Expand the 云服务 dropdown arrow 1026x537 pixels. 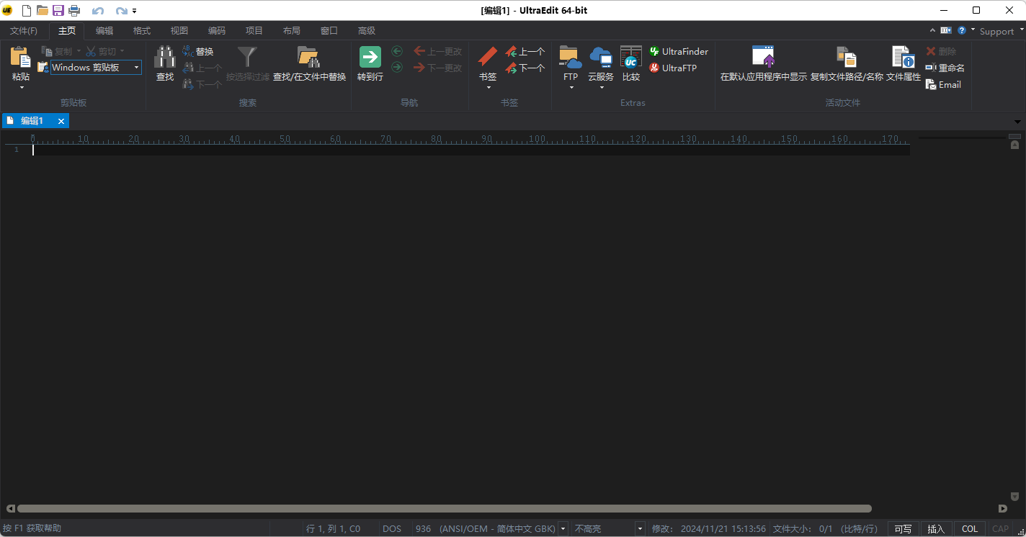(601, 87)
